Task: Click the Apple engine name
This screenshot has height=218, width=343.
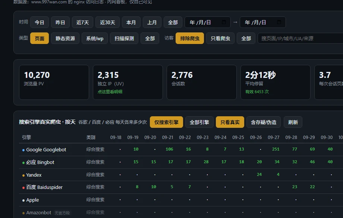Action: [x=32, y=200]
